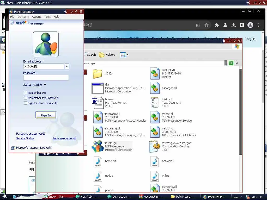The height and width of the screenshot is (200, 267).
Task: Click the MSN Messenger display picture
Action: click(x=46, y=44)
